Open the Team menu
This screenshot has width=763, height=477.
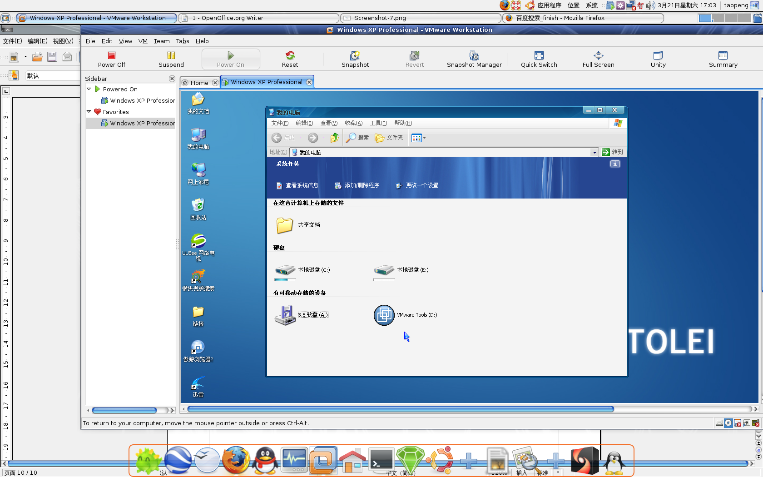[162, 41]
